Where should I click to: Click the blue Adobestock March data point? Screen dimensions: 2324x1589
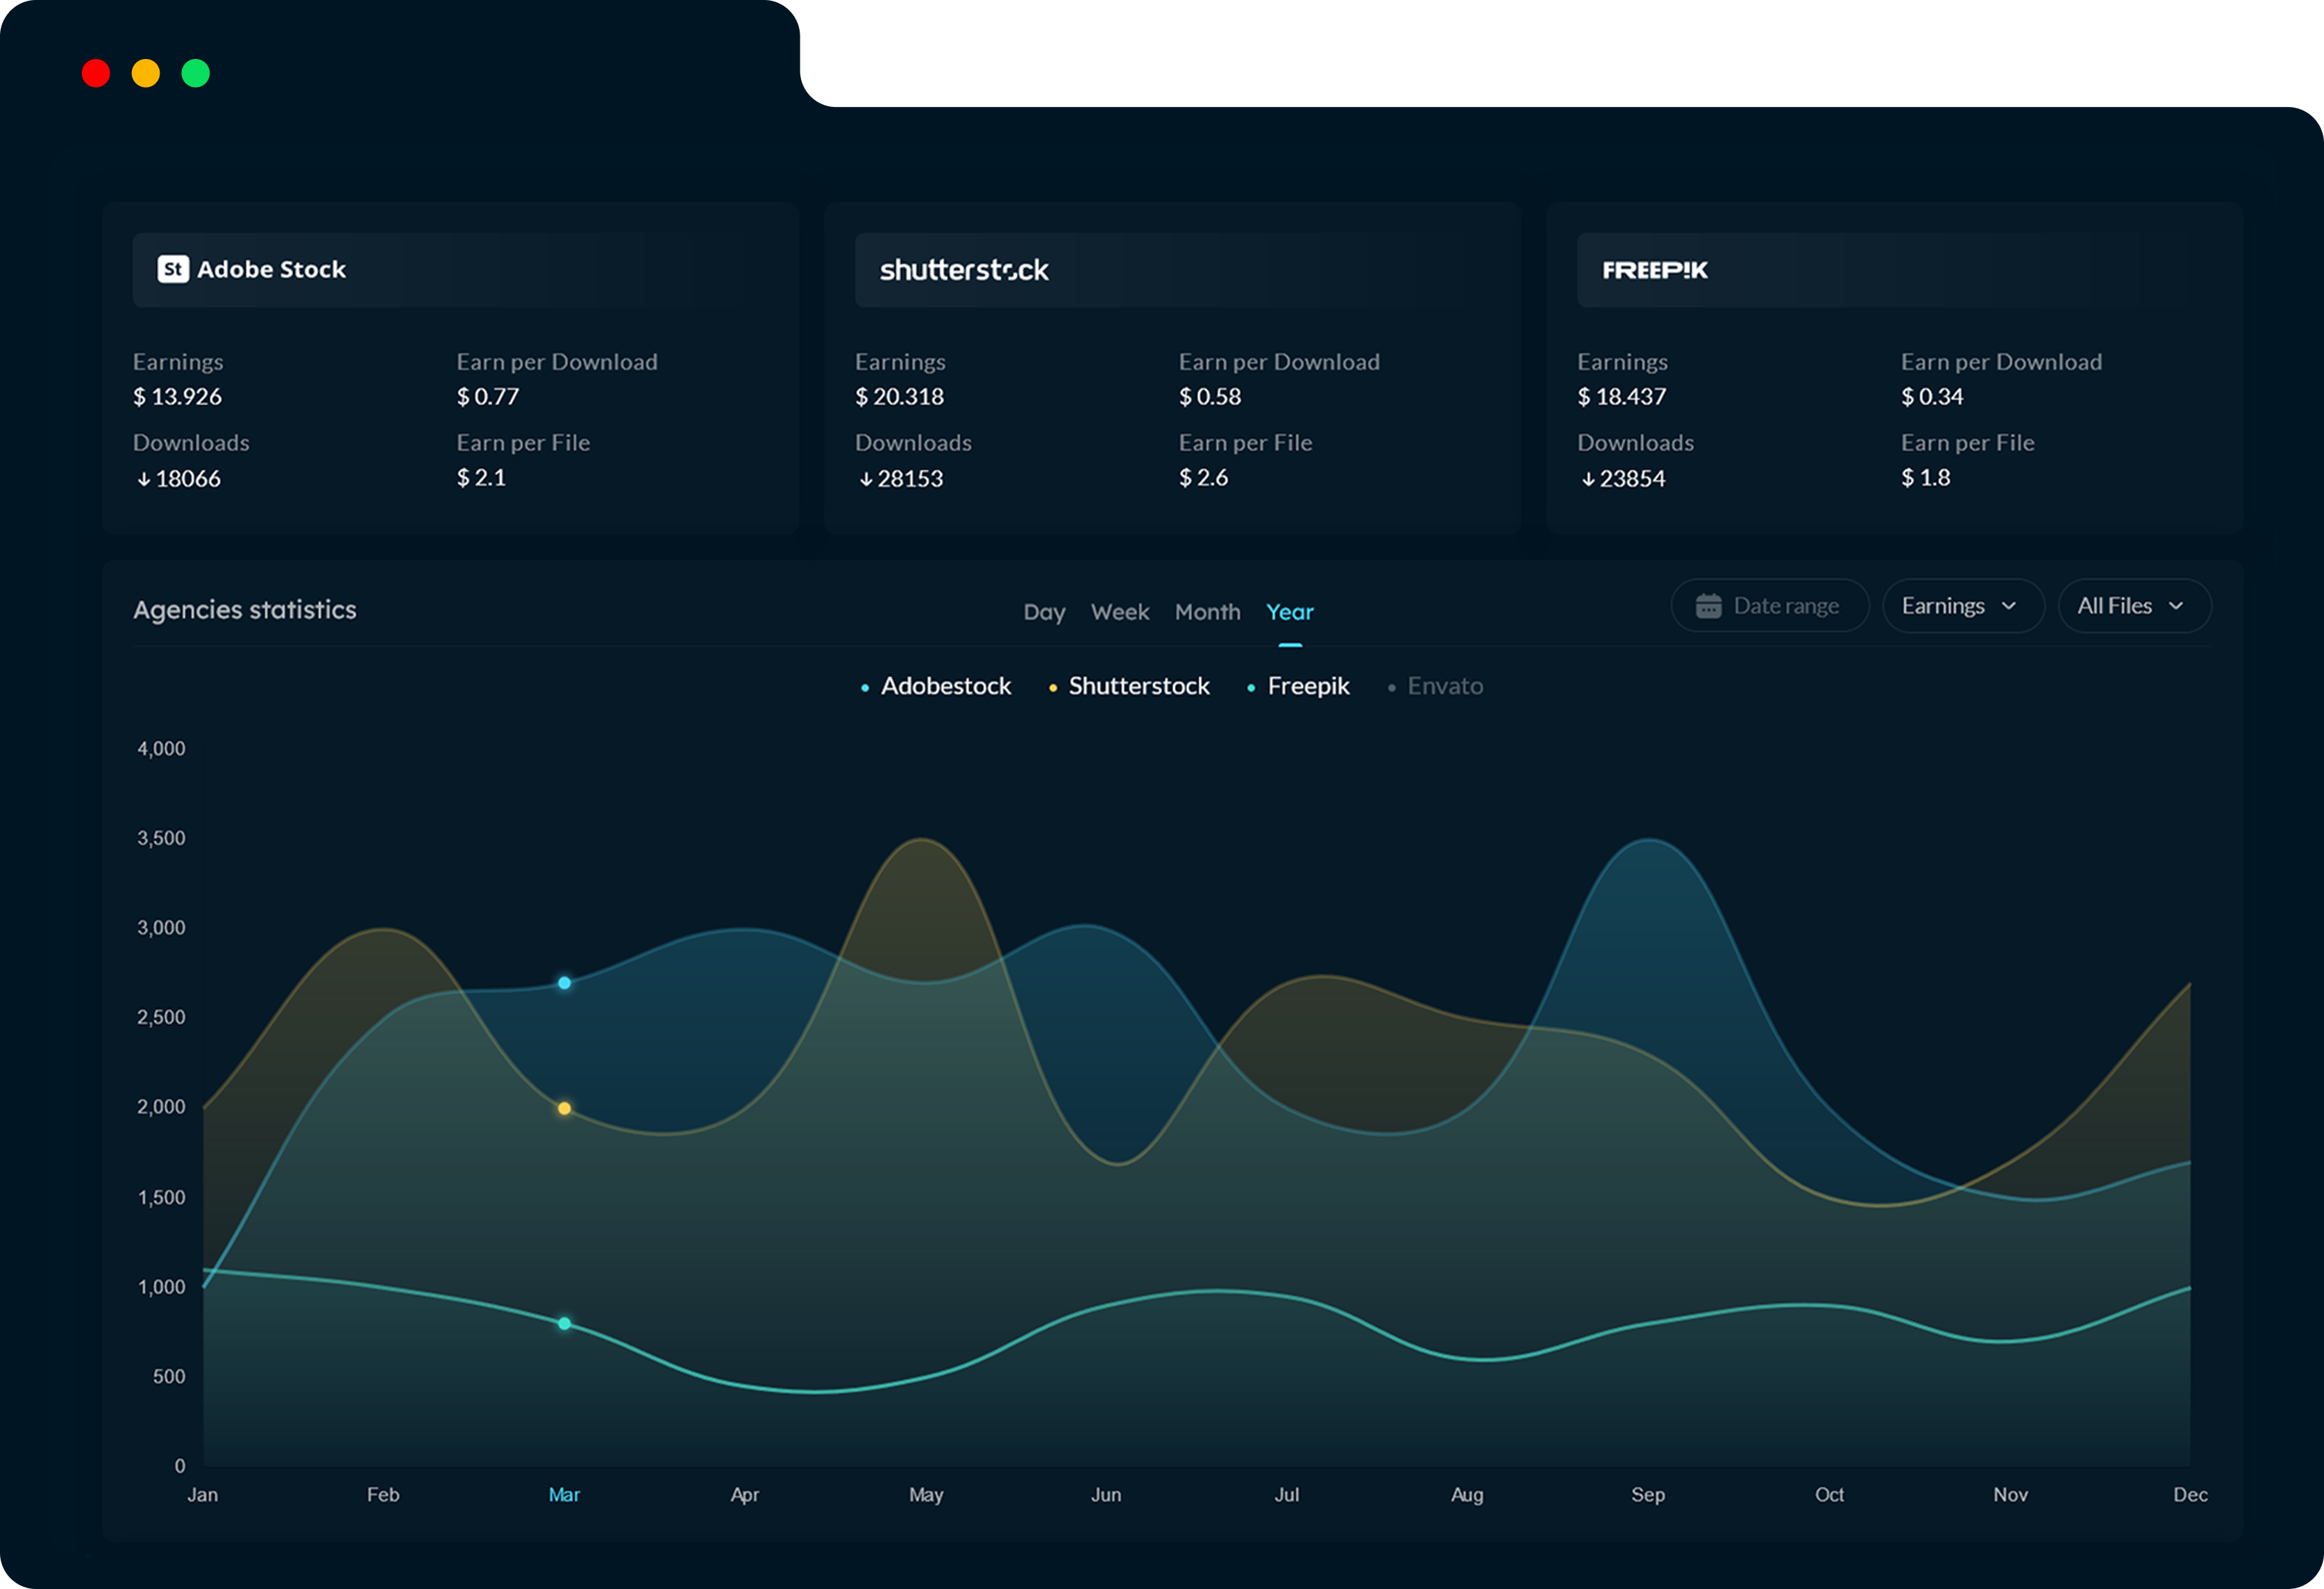(x=565, y=983)
